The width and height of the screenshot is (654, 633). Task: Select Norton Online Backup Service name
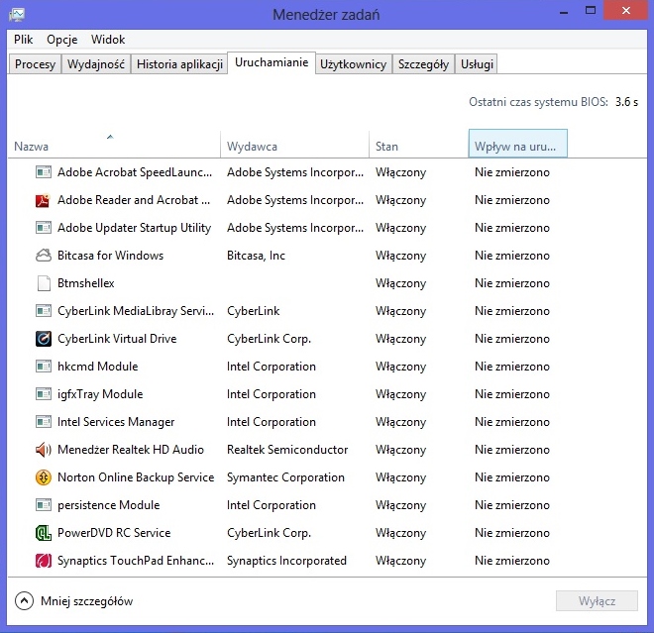coord(136,477)
